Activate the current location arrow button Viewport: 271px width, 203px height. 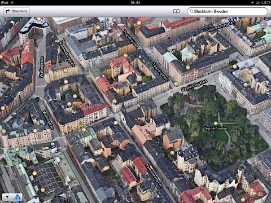point(7,197)
